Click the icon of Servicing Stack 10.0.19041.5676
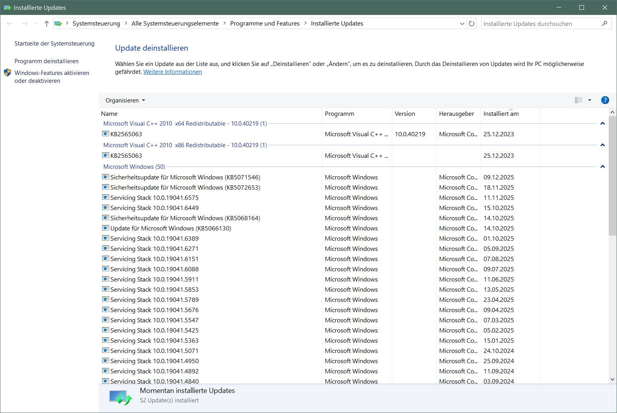The height and width of the screenshot is (413, 617). point(105,310)
